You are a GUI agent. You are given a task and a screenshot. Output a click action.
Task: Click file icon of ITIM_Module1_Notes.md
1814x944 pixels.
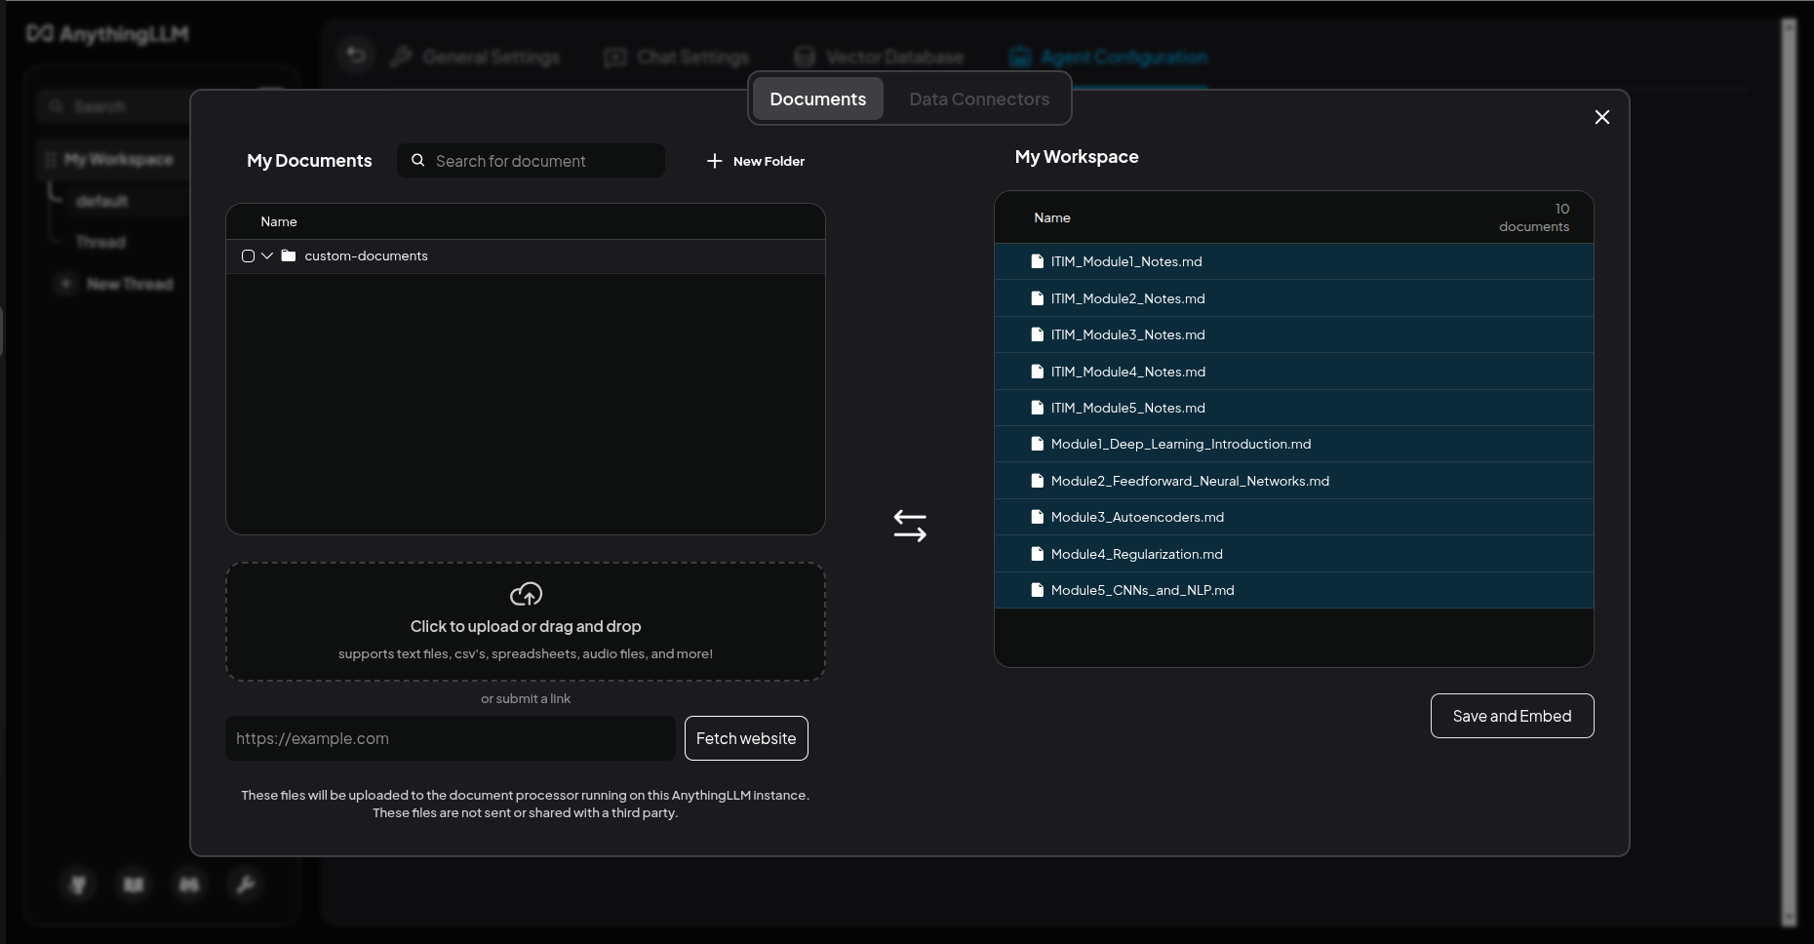(x=1038, y=261)
